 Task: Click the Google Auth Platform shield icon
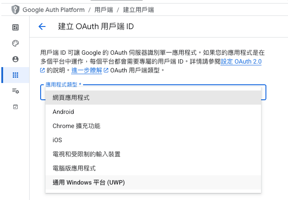tap(16, 9)
